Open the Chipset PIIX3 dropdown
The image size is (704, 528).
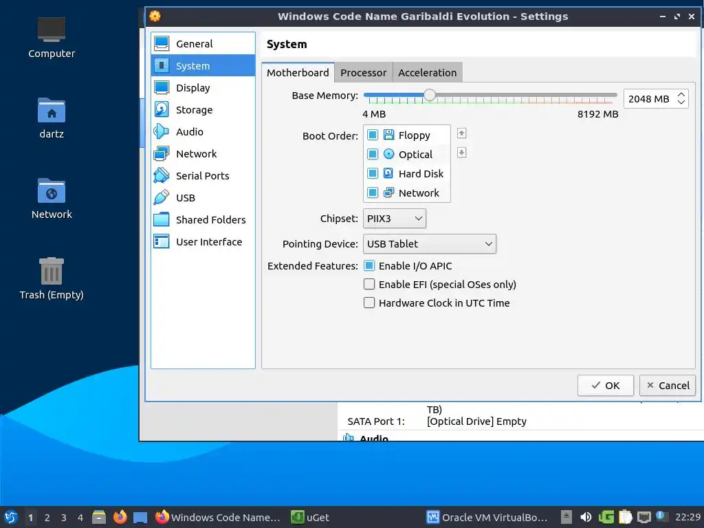coord(394,219)
